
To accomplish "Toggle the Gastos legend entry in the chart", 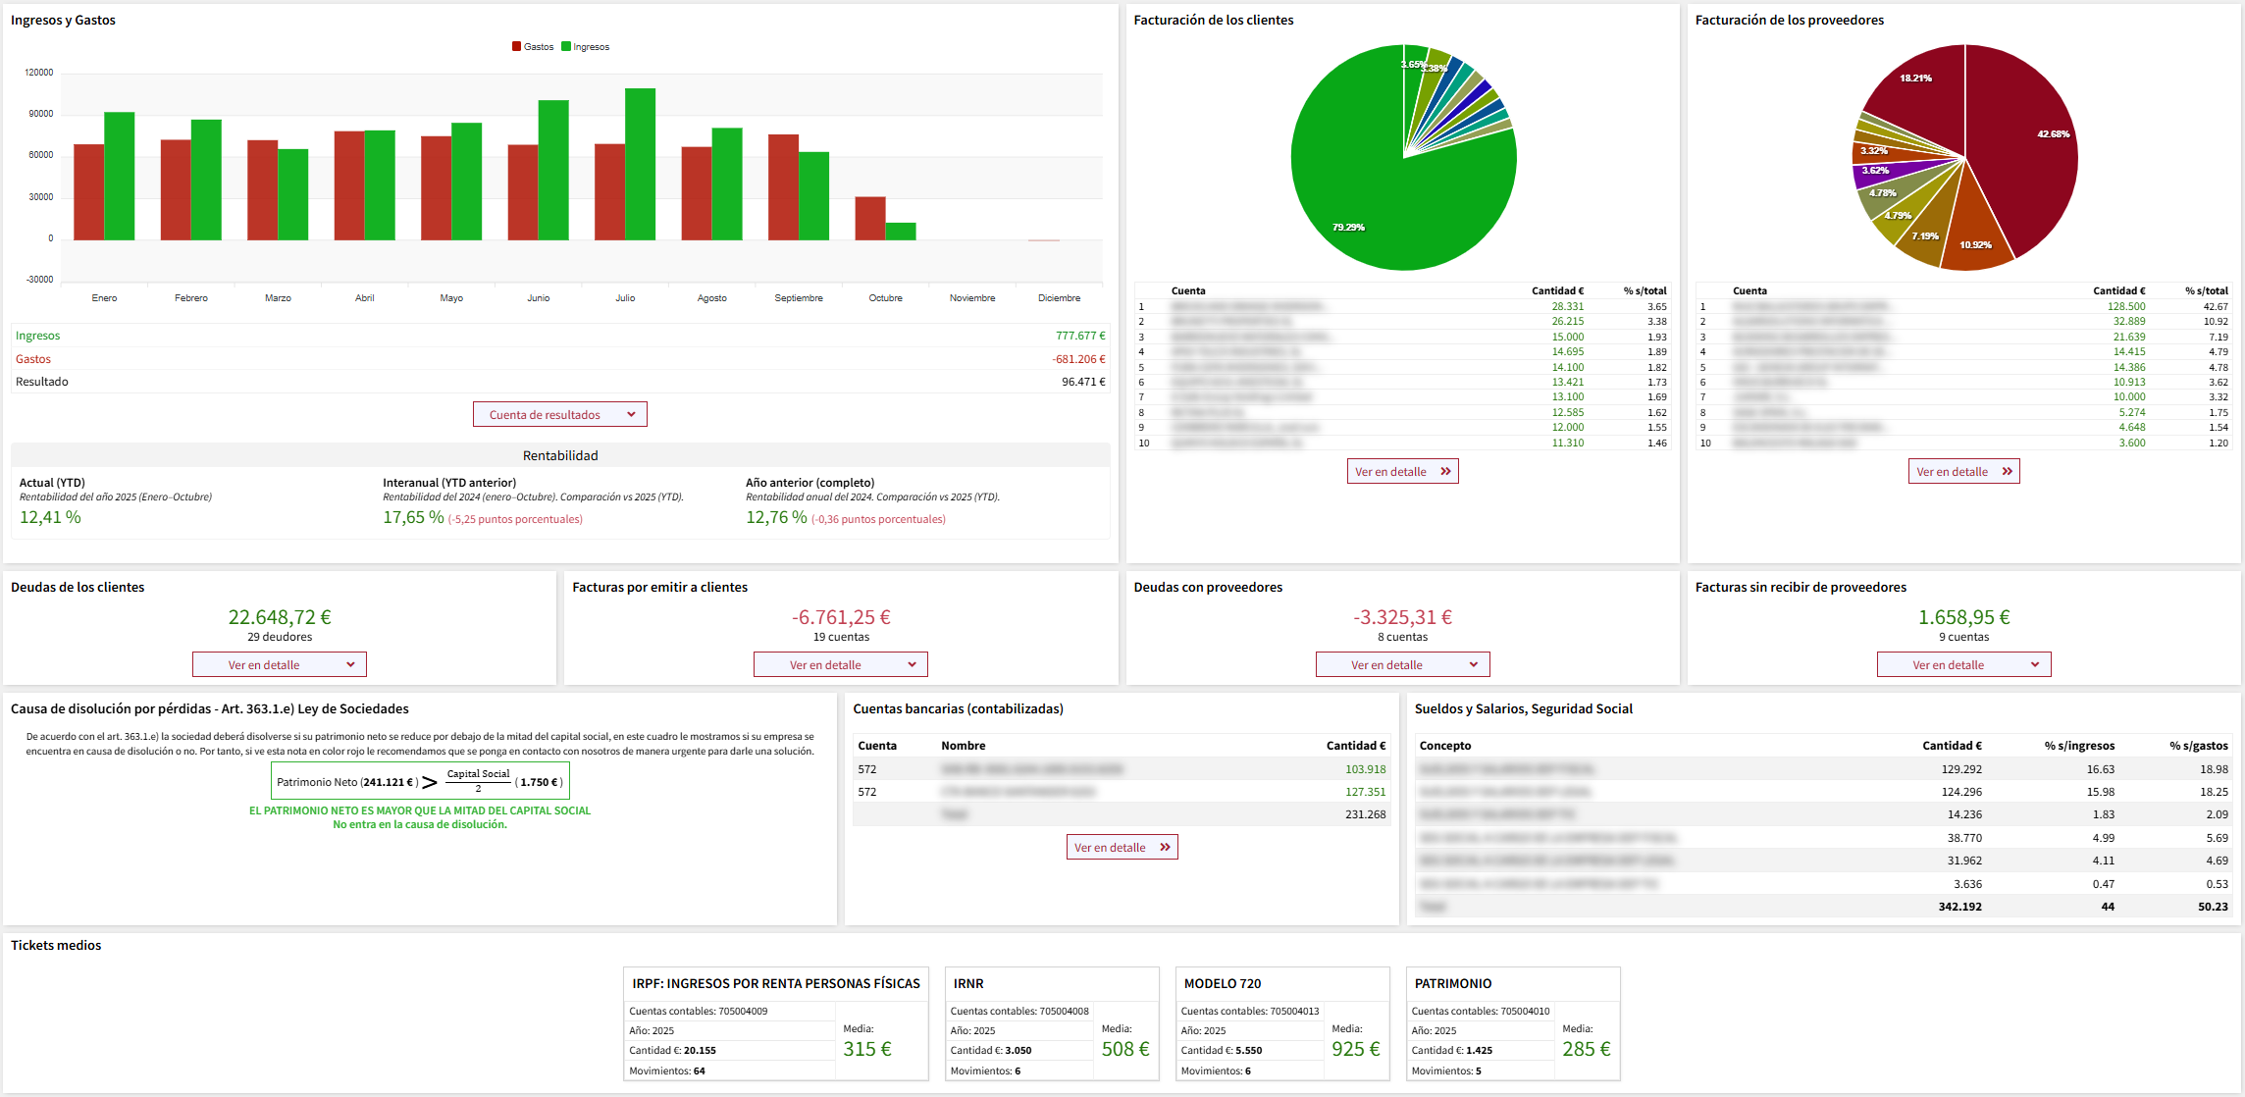I will [x=533, y=47].
